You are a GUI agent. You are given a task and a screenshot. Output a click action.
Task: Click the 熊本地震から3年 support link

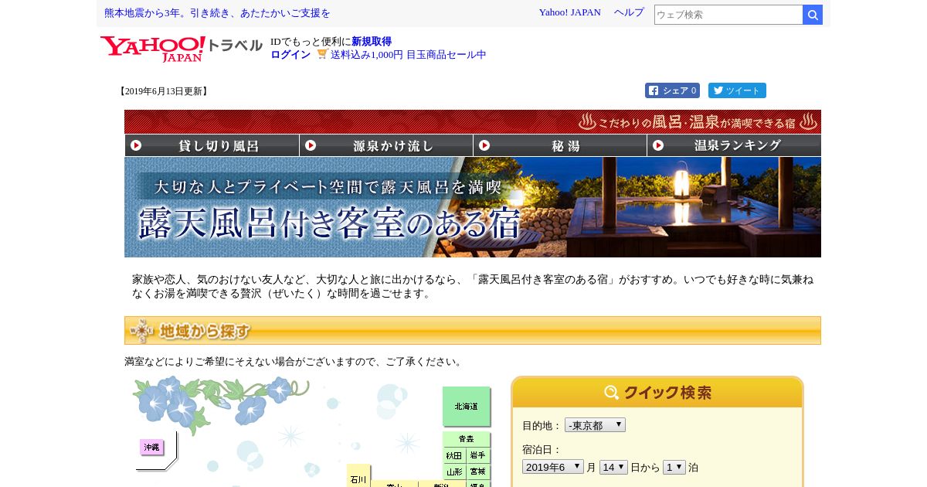click(x=217, y=13)
